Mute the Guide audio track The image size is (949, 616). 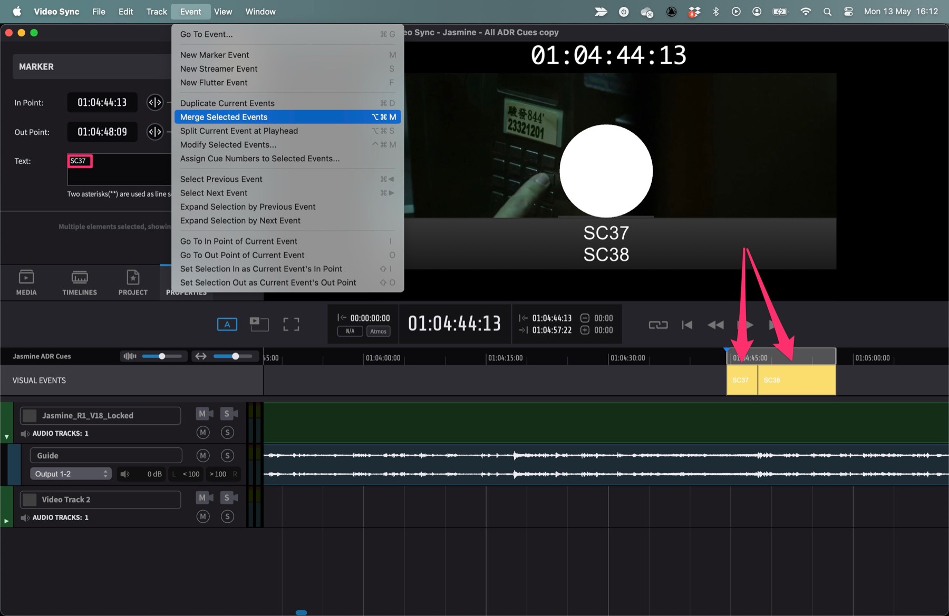[x=203, y=455]
